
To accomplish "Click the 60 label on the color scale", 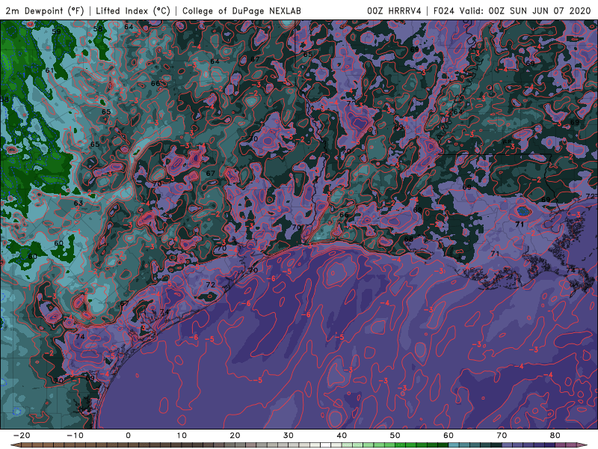I will coord(449,436).
